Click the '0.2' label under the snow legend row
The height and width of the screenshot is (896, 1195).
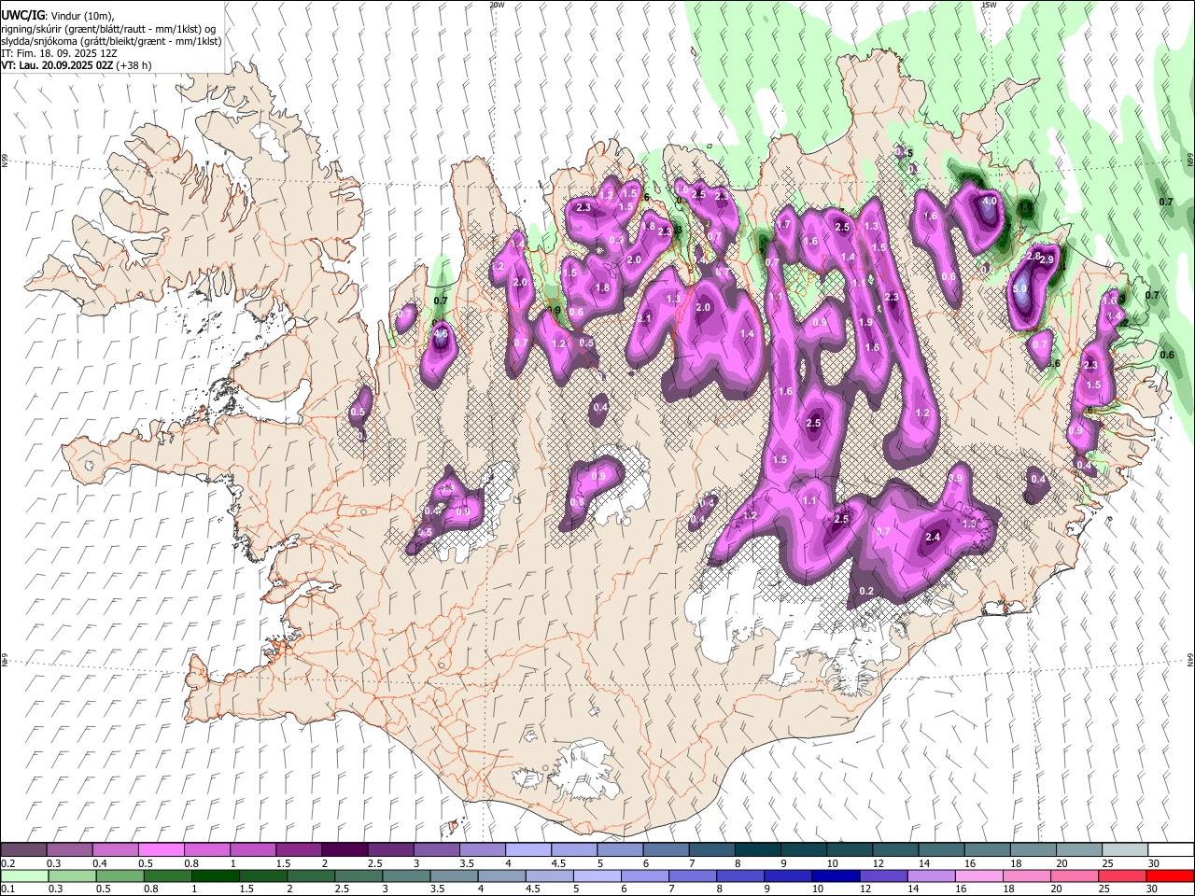click(x=7, y=863)
